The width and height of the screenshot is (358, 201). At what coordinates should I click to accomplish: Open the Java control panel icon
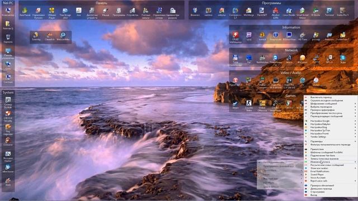[x=78, y=12]
